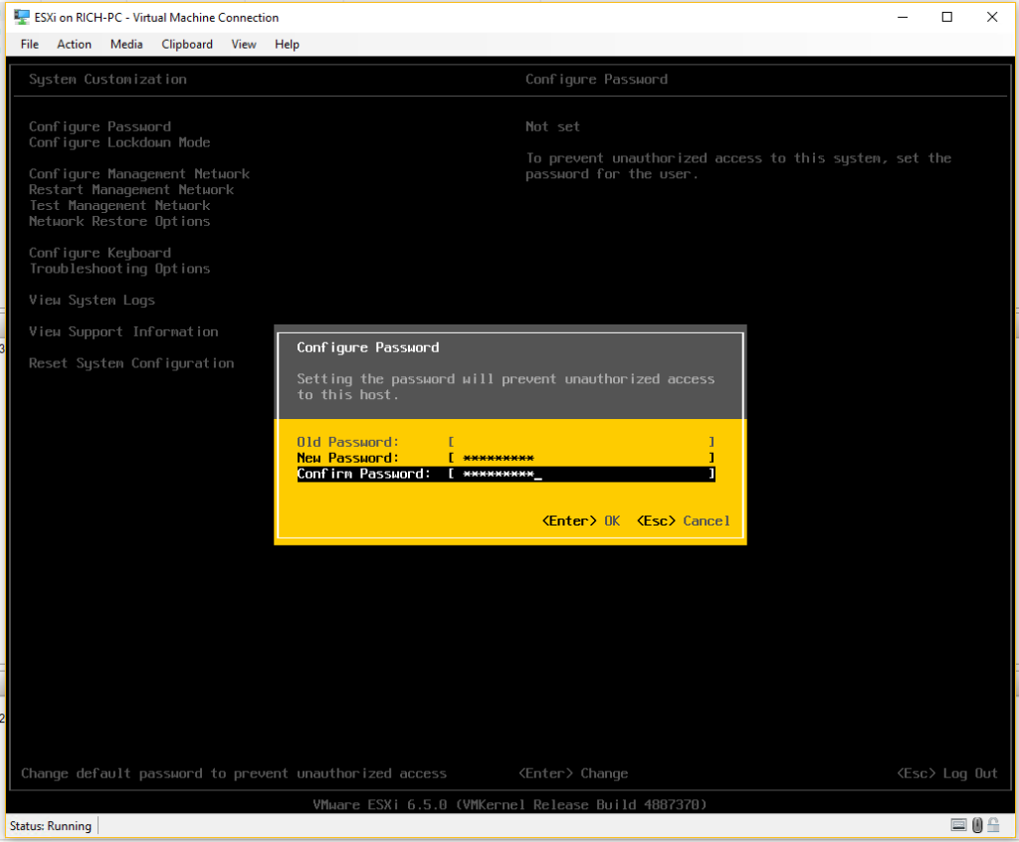Select Configure Lockdown Mode
Image resolution: width=1019 pixels, height=842 pixels.
pos(119,142)
